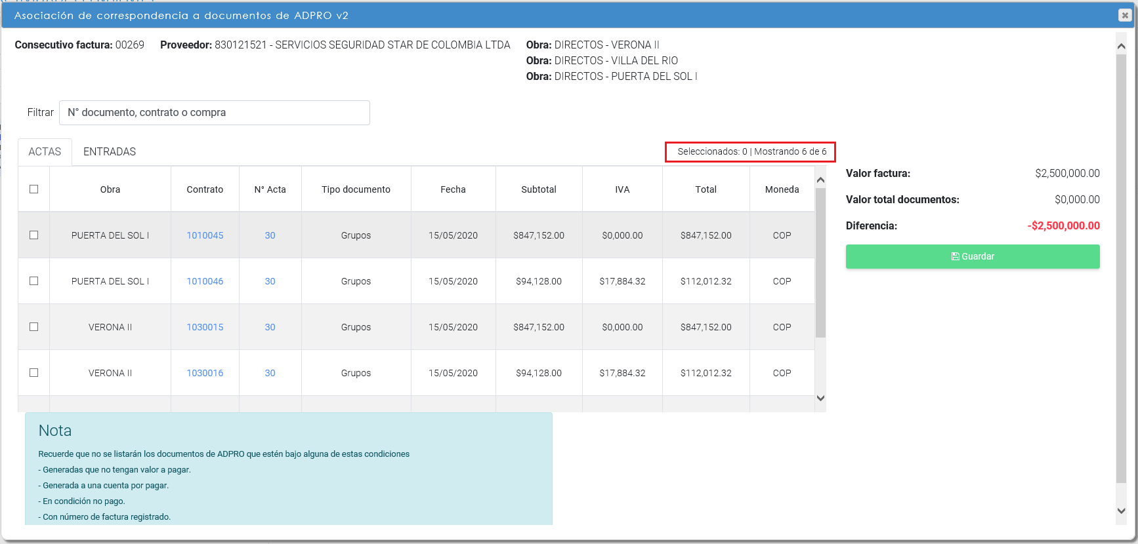Check the row for contract 1030015

[34, 326]
